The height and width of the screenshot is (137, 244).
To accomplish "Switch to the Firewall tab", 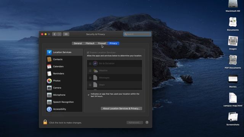I will tap(102, 43).
